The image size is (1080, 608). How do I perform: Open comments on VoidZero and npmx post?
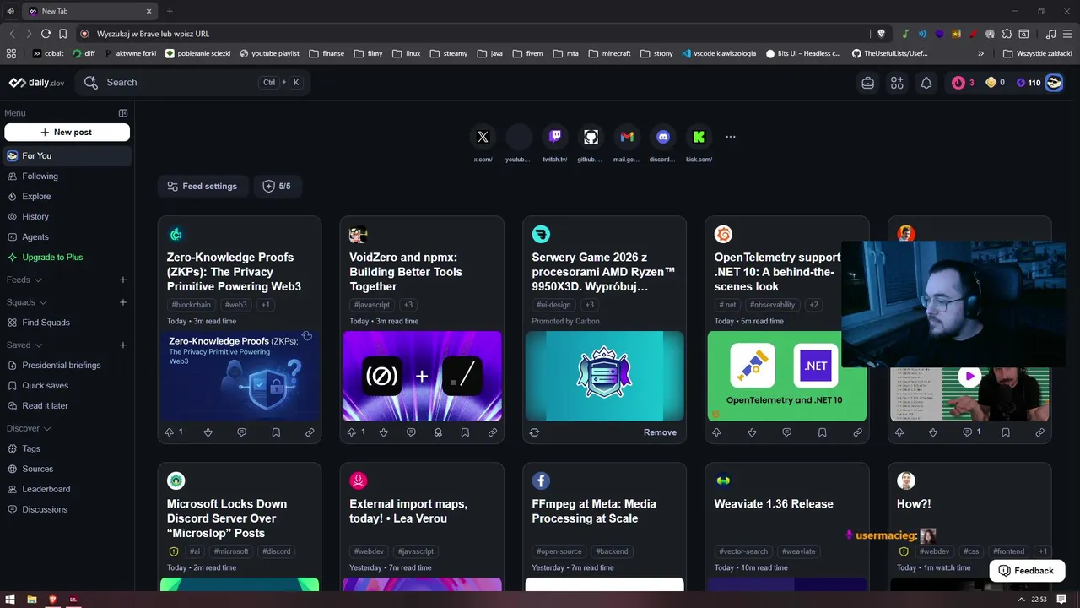click(411, 432)
